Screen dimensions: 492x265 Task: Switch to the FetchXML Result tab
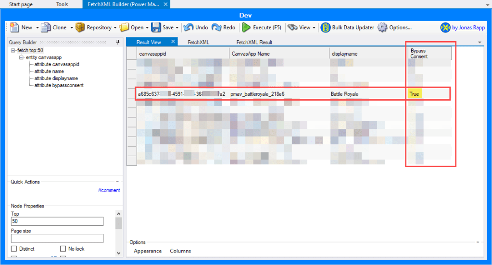click(x=254, y=42)
